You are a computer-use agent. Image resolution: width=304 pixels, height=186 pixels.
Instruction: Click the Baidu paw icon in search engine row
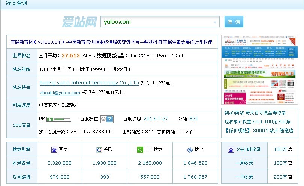54,149
